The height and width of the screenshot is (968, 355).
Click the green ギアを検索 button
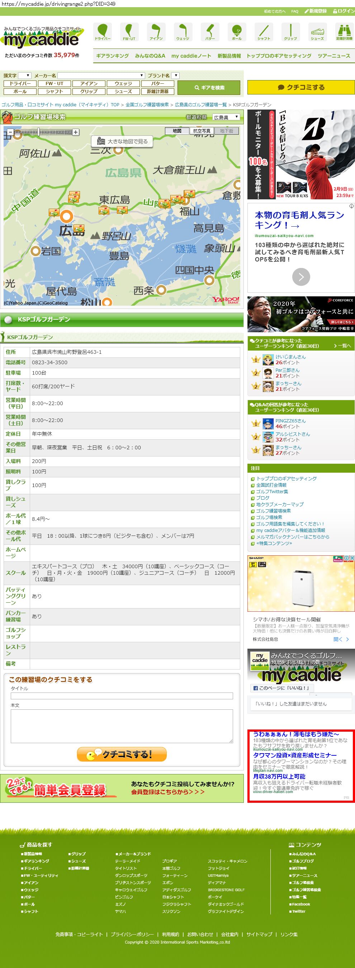point(209,88)
